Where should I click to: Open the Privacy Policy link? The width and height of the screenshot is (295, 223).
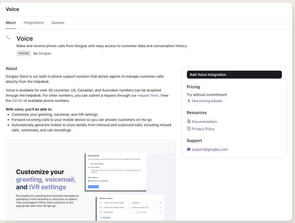point(203,129)
